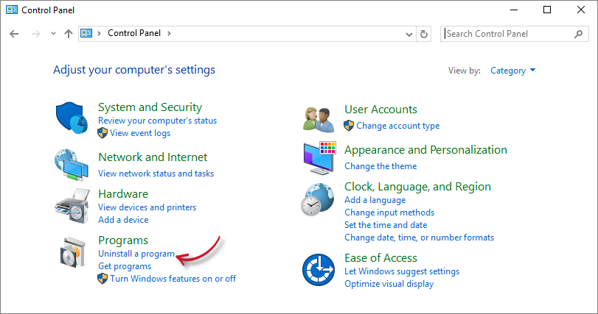Open the System and Security shield icon
This screenshot has height=314, width=598.
[x=72, y=118]
